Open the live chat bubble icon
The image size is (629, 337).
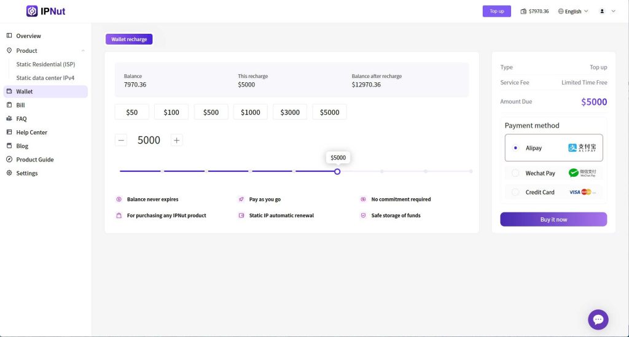tap(598, 319)
